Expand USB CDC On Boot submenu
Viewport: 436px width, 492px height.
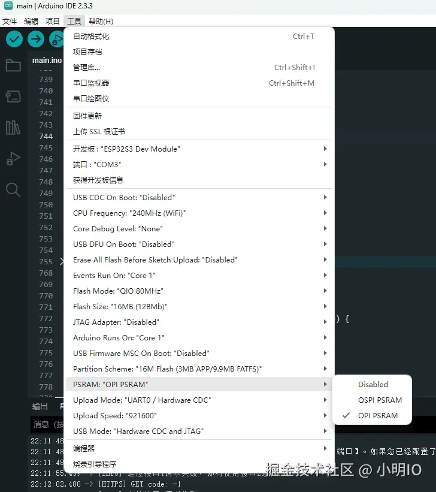pyautogui.click(x=199, y=197)
